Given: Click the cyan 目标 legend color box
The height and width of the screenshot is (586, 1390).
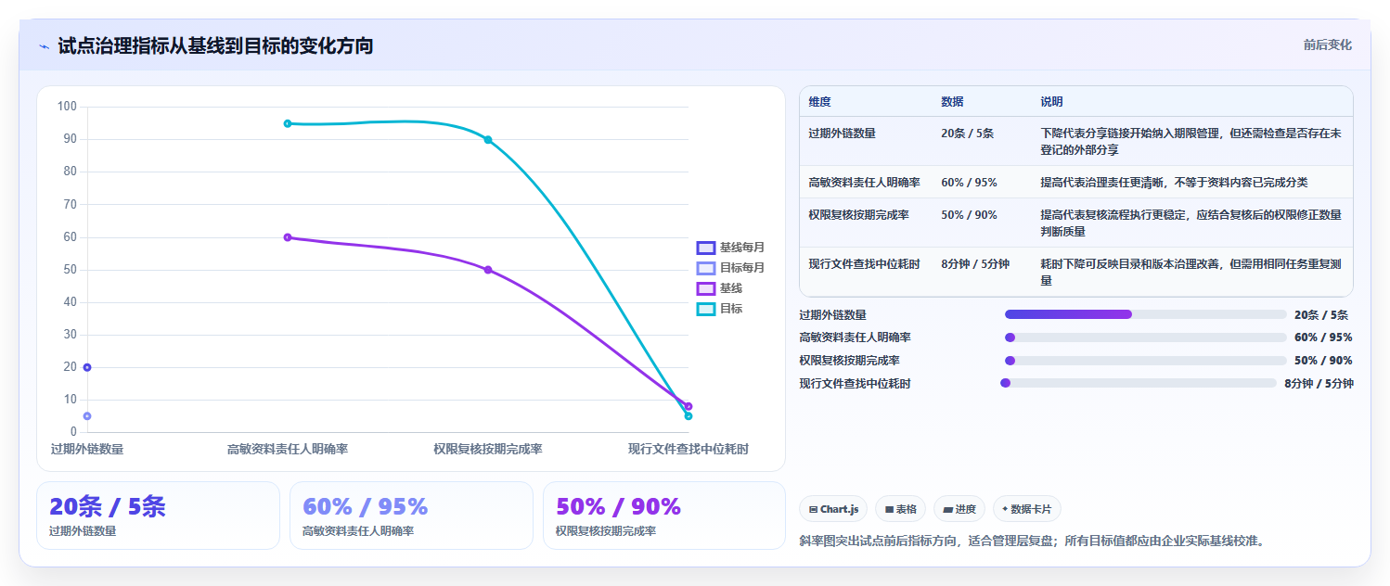Looking at the screenshot, I should click(x=706, y=309).
